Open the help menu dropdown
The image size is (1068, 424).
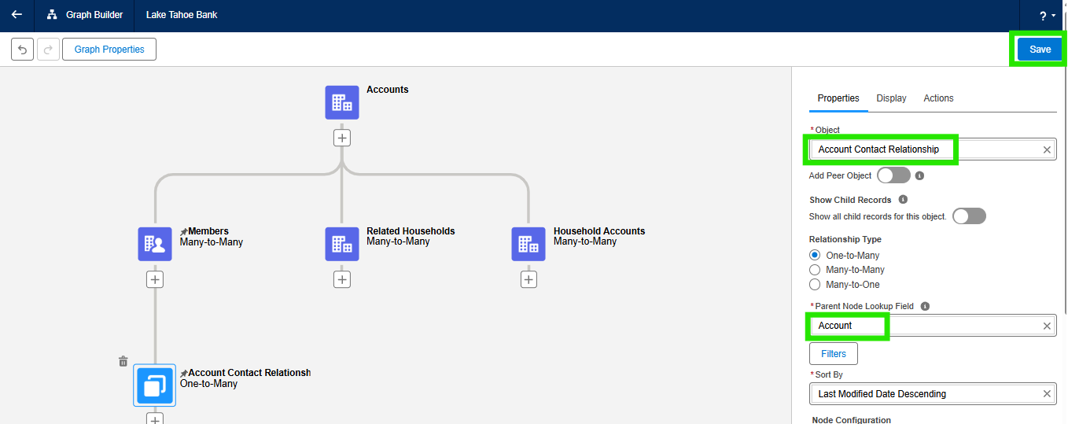tap(1047, 16)
